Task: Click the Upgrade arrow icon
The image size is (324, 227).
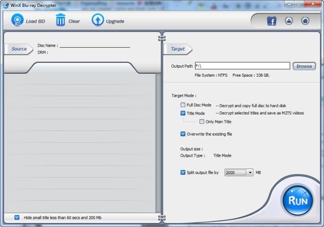Action: (98, 20)
